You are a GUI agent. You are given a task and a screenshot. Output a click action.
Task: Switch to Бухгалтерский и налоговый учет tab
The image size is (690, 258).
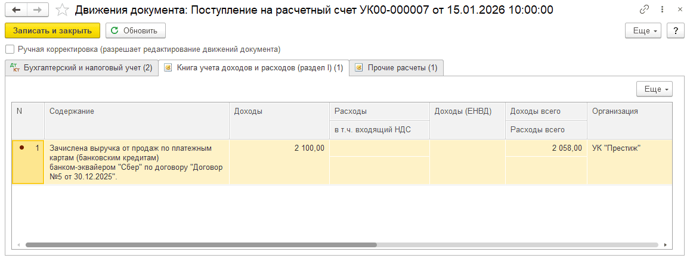point(82,68)
